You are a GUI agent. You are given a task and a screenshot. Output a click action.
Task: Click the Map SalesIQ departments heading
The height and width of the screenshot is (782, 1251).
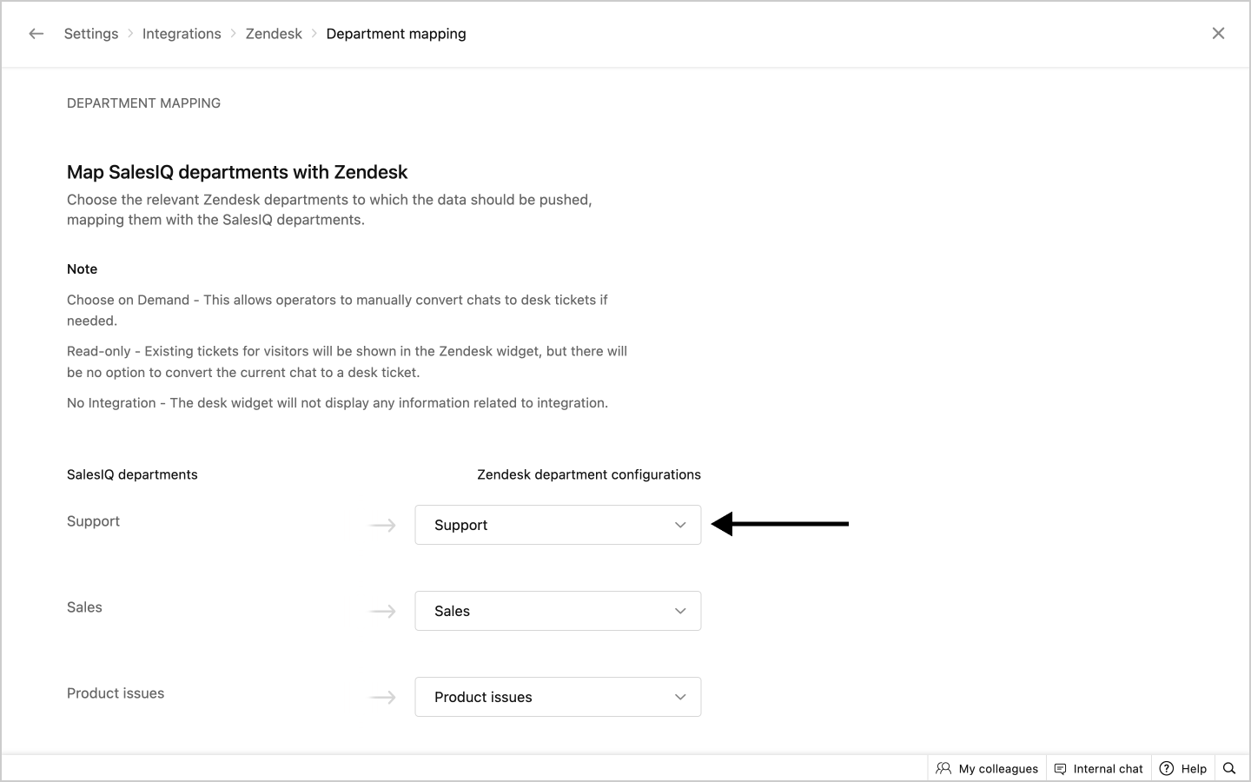237,172
